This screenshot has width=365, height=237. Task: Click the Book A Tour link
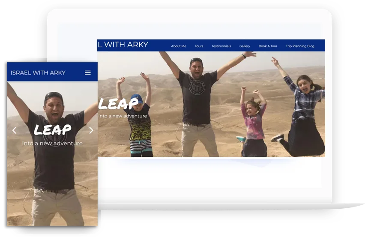268,46
